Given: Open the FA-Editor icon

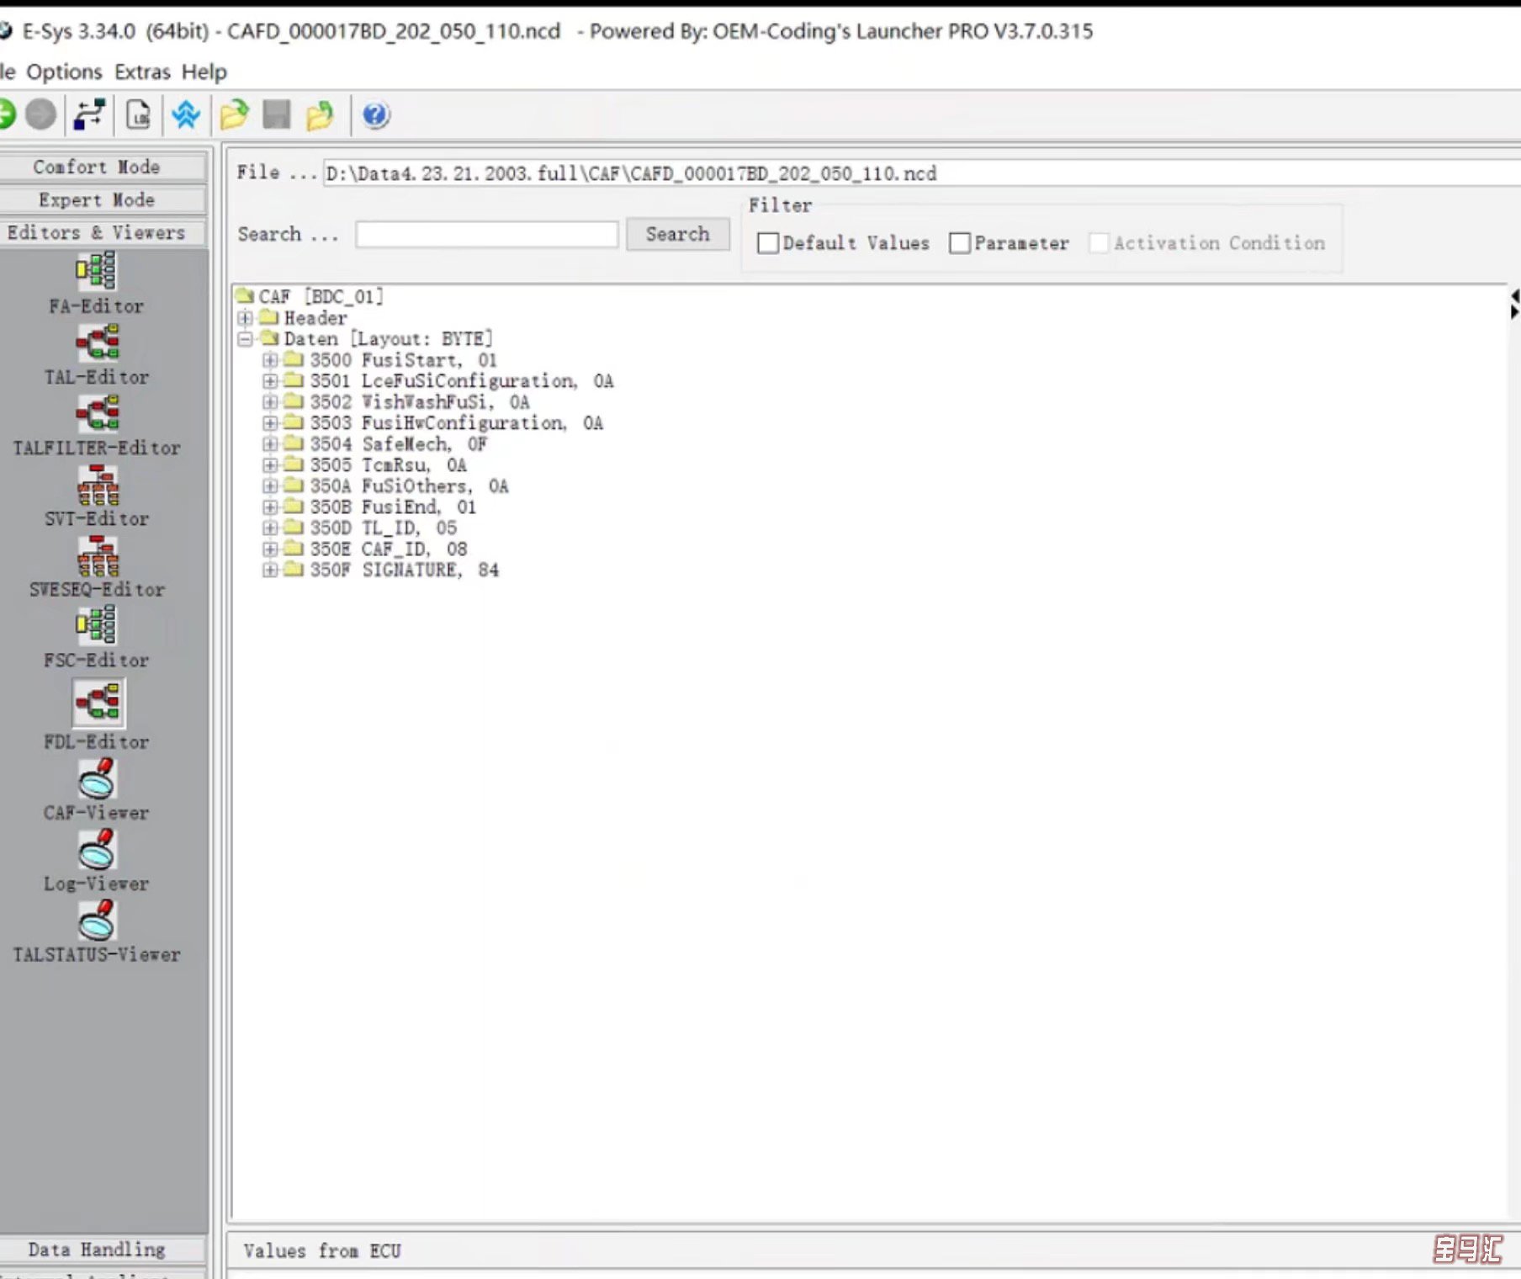Looking at the screenshot, I should 97,271.
